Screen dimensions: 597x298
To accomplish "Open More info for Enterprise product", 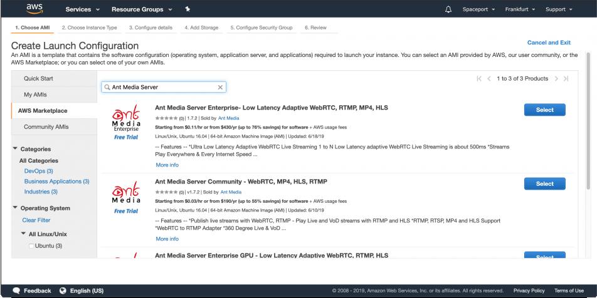I will tap(167, 165).
